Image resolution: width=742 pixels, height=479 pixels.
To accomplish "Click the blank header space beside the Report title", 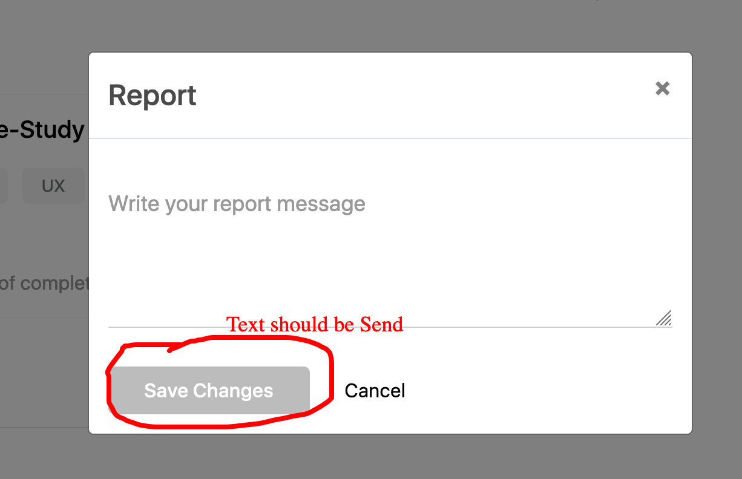I will (x=424, y=96).
